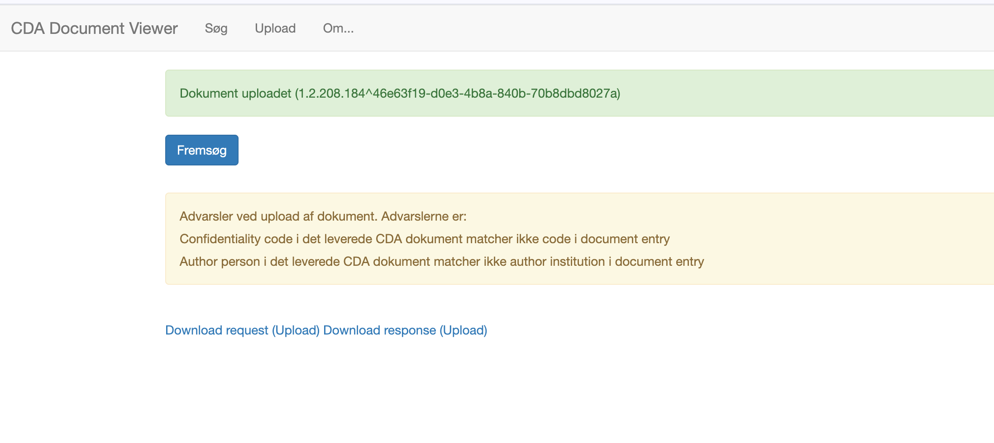Open the Søg navigation item
The width and height of the screenshot is (994, 443).
216,28
